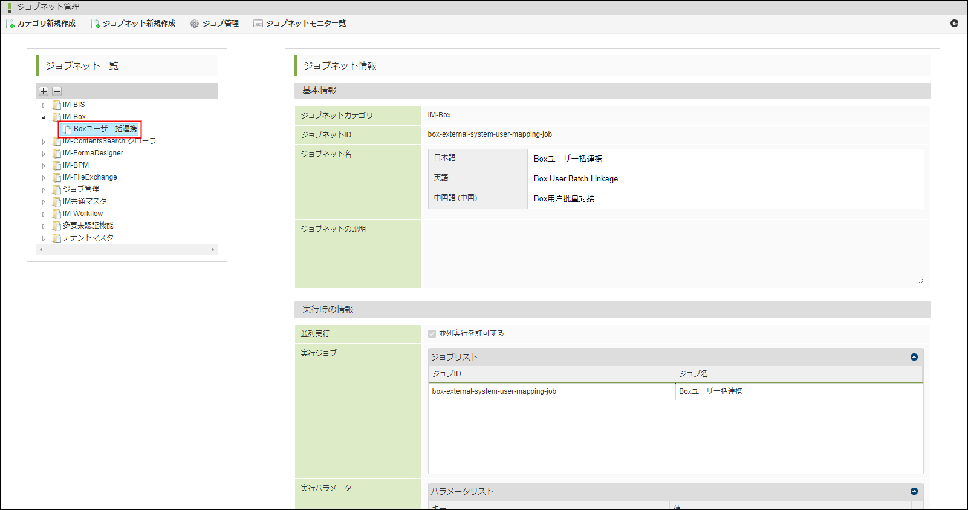968x510 pixels.
Task: Expand the IM-BPM tree node arrow
Action: (x=44, y=166)
